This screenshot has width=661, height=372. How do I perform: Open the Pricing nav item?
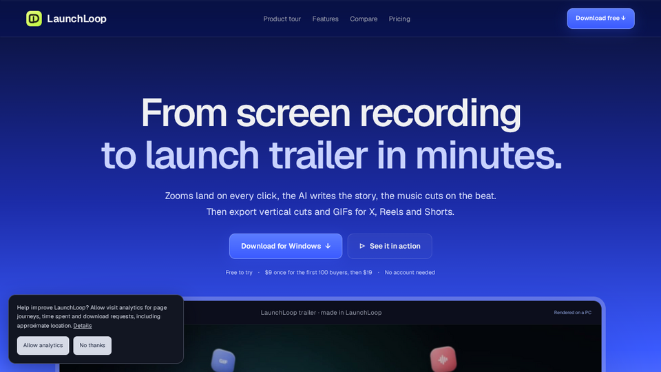[399, 19]
